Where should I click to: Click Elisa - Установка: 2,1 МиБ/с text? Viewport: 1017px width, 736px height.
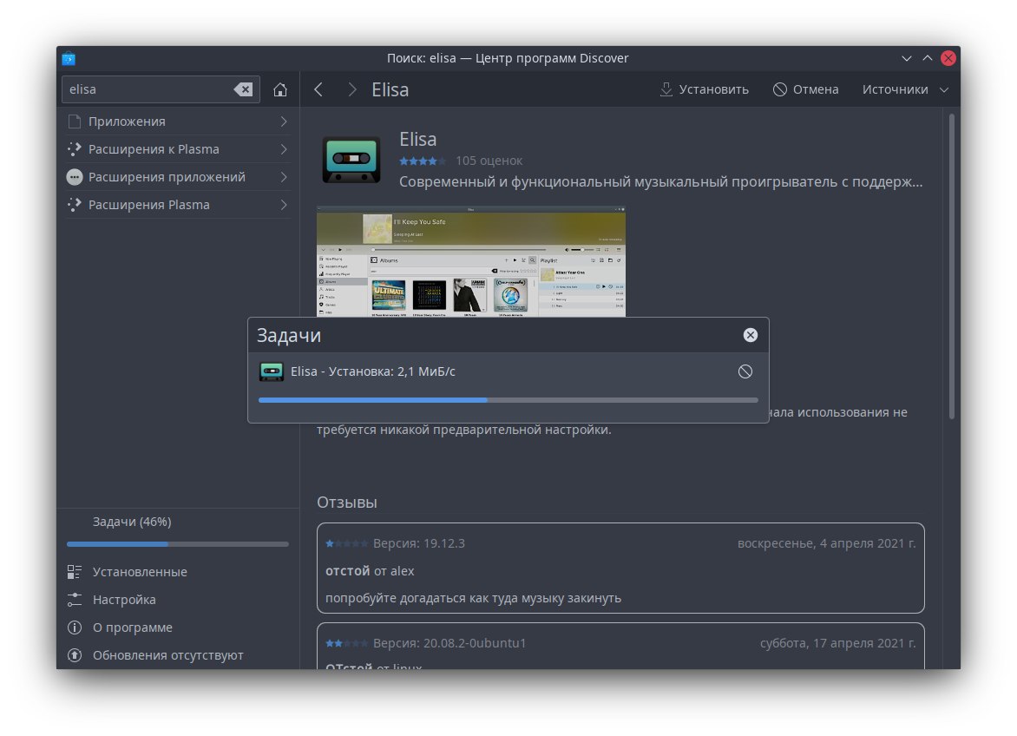[x=373, y=371]
